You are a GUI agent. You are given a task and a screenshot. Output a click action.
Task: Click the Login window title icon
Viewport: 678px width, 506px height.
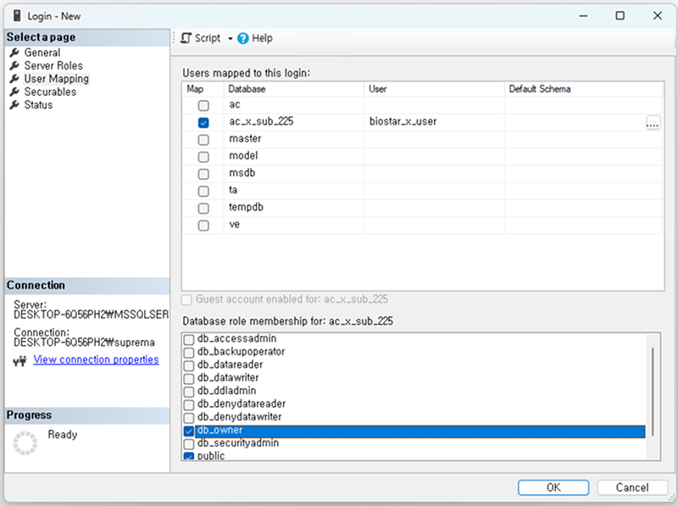17,15
